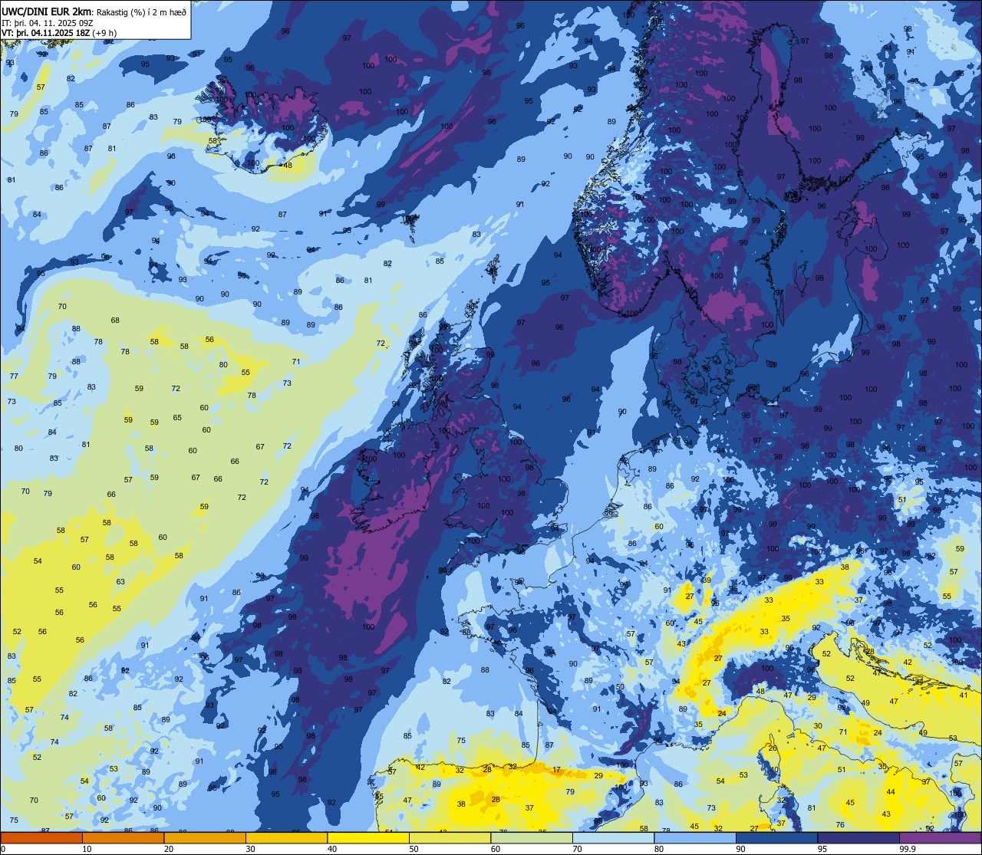
Task: Click the 10–20% orange legend swatch
Action: tap(123, 837)
